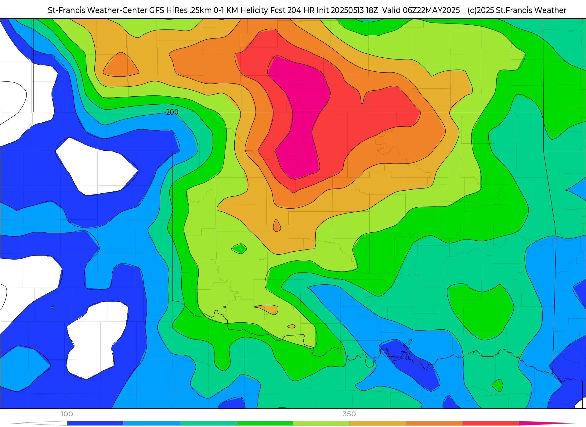Screen dimensions: 586x427
Task: Click the dark blue legend swatch
Action: tap(95, 423)
